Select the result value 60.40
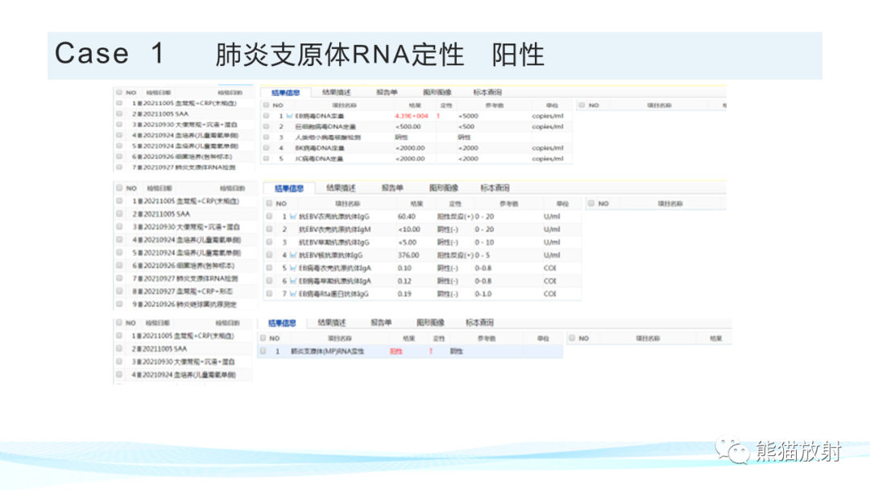 (x=407, y=217)
